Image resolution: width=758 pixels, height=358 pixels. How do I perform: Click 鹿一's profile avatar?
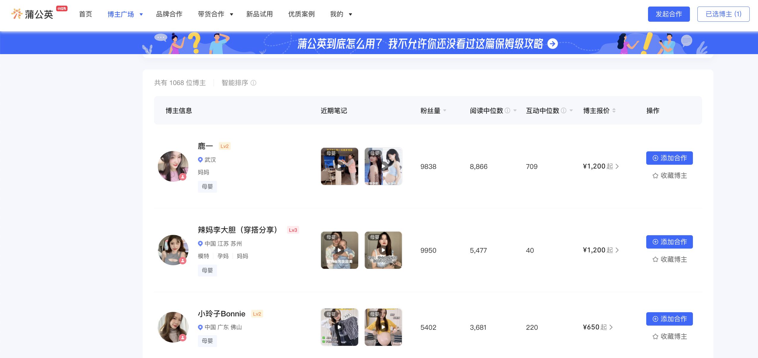tap(173, 166)
